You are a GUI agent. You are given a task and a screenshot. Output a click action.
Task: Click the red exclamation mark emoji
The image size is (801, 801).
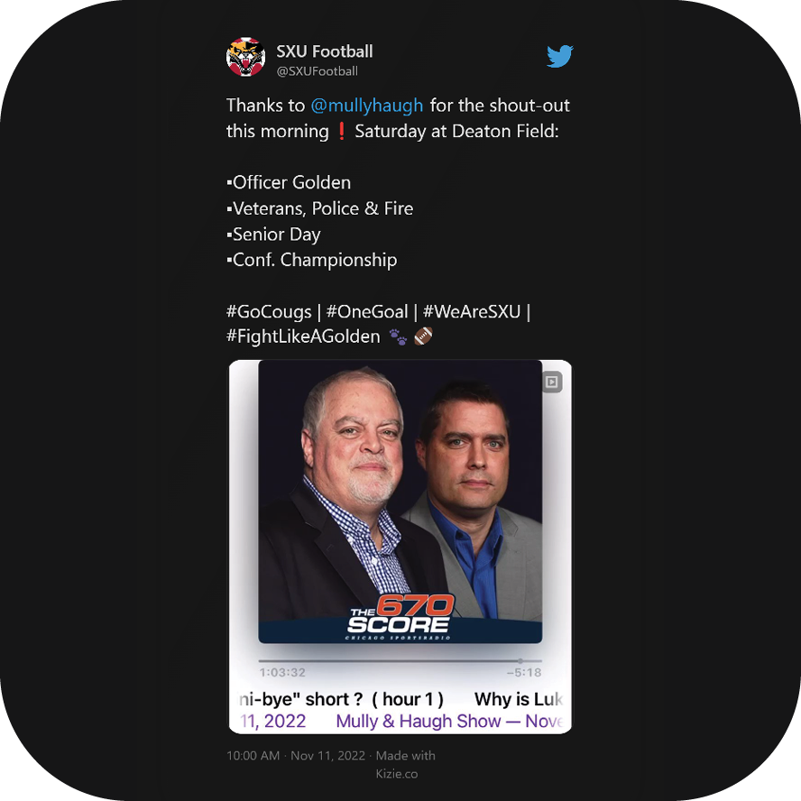(x=342, y=132)
